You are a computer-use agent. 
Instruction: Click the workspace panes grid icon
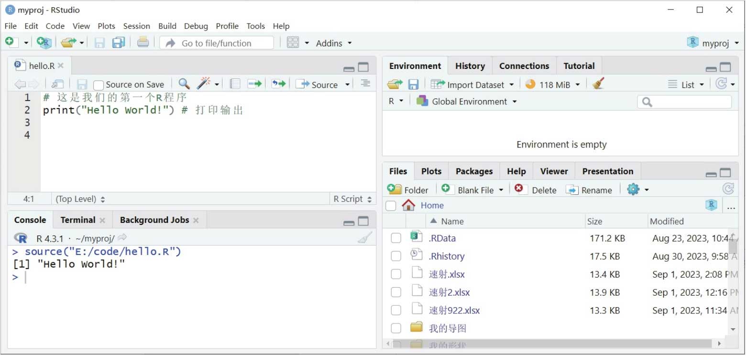point(293,43)
